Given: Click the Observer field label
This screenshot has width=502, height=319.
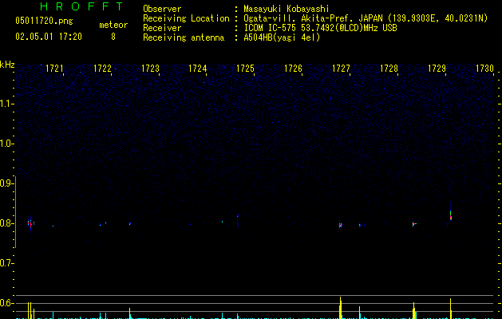Looking at the screenshot, I should (x=162, y=9).
